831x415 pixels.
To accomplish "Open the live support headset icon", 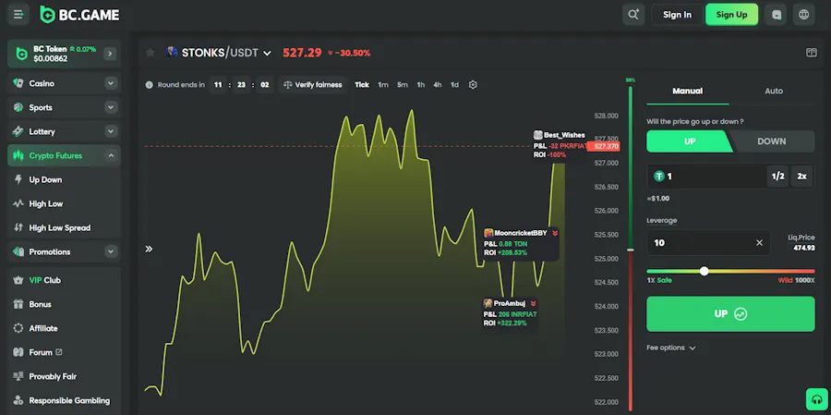I will click(x=817, y=400).
